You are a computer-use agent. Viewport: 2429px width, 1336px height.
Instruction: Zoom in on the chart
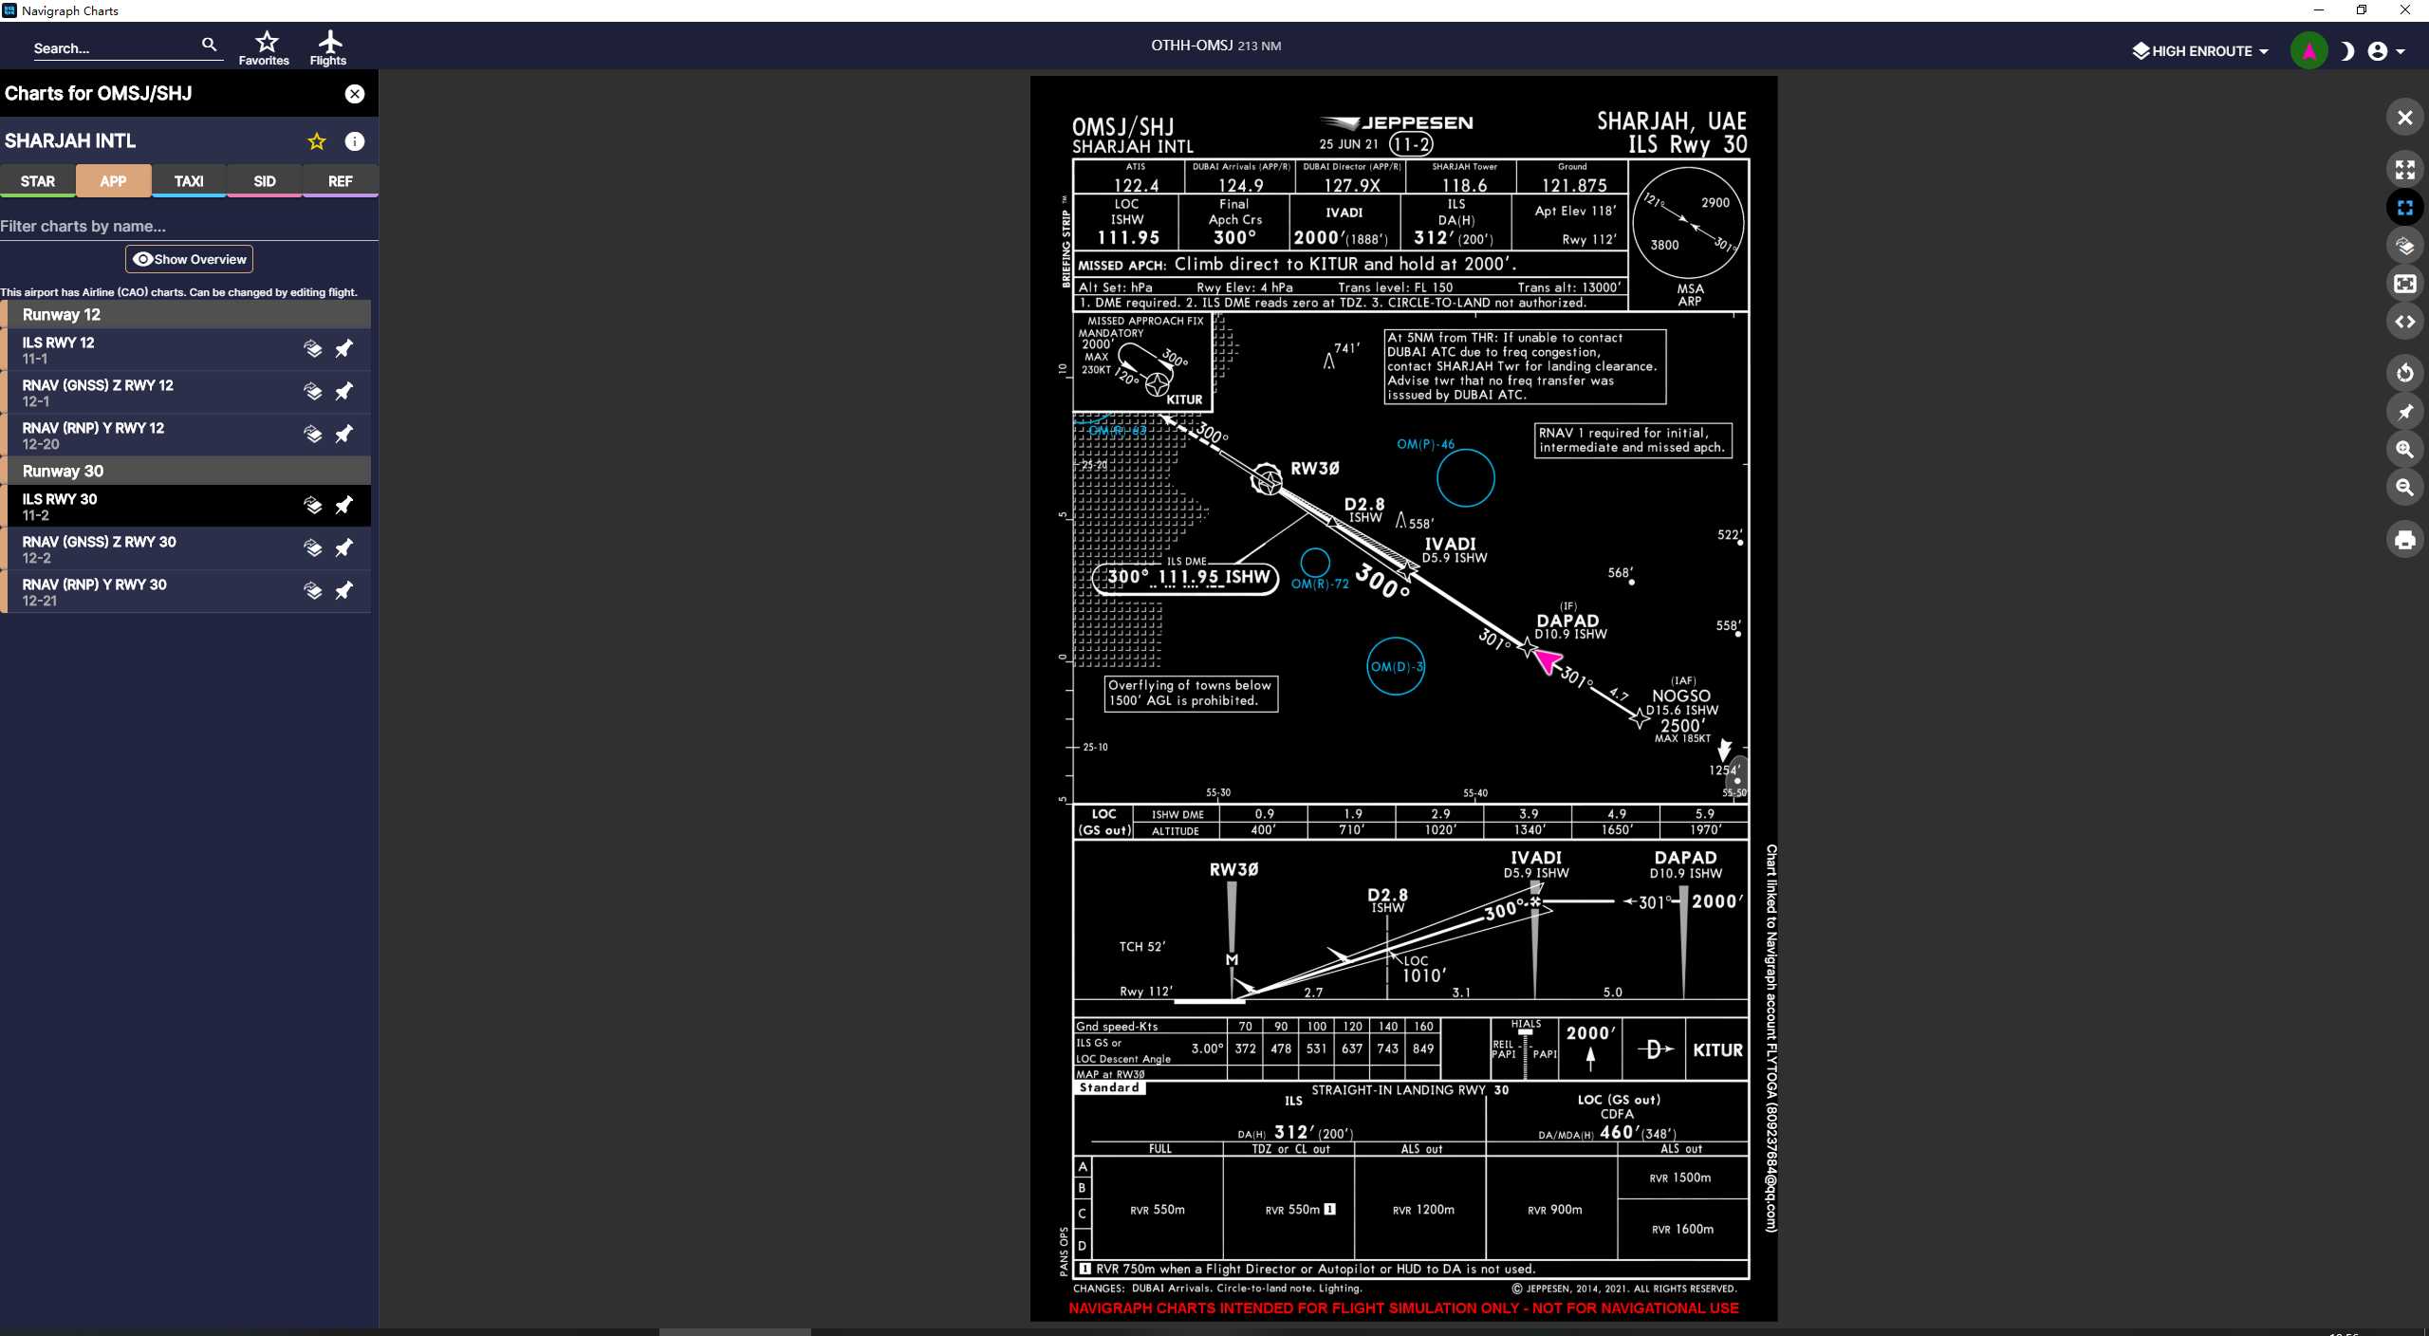[x=2404, y=450]
